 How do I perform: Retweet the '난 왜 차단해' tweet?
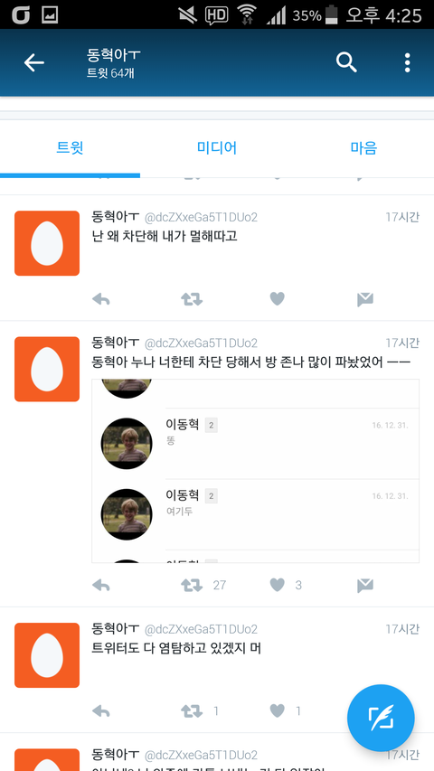192,299
